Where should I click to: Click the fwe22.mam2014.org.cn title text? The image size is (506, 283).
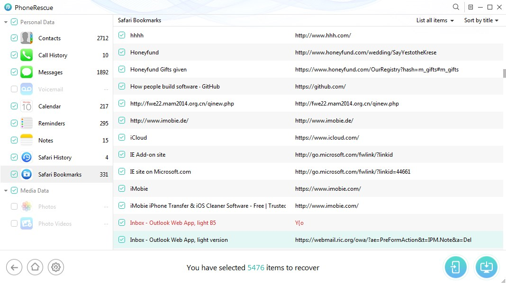[182, 104]
